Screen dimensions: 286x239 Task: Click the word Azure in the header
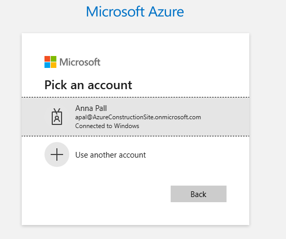point(166,12)
